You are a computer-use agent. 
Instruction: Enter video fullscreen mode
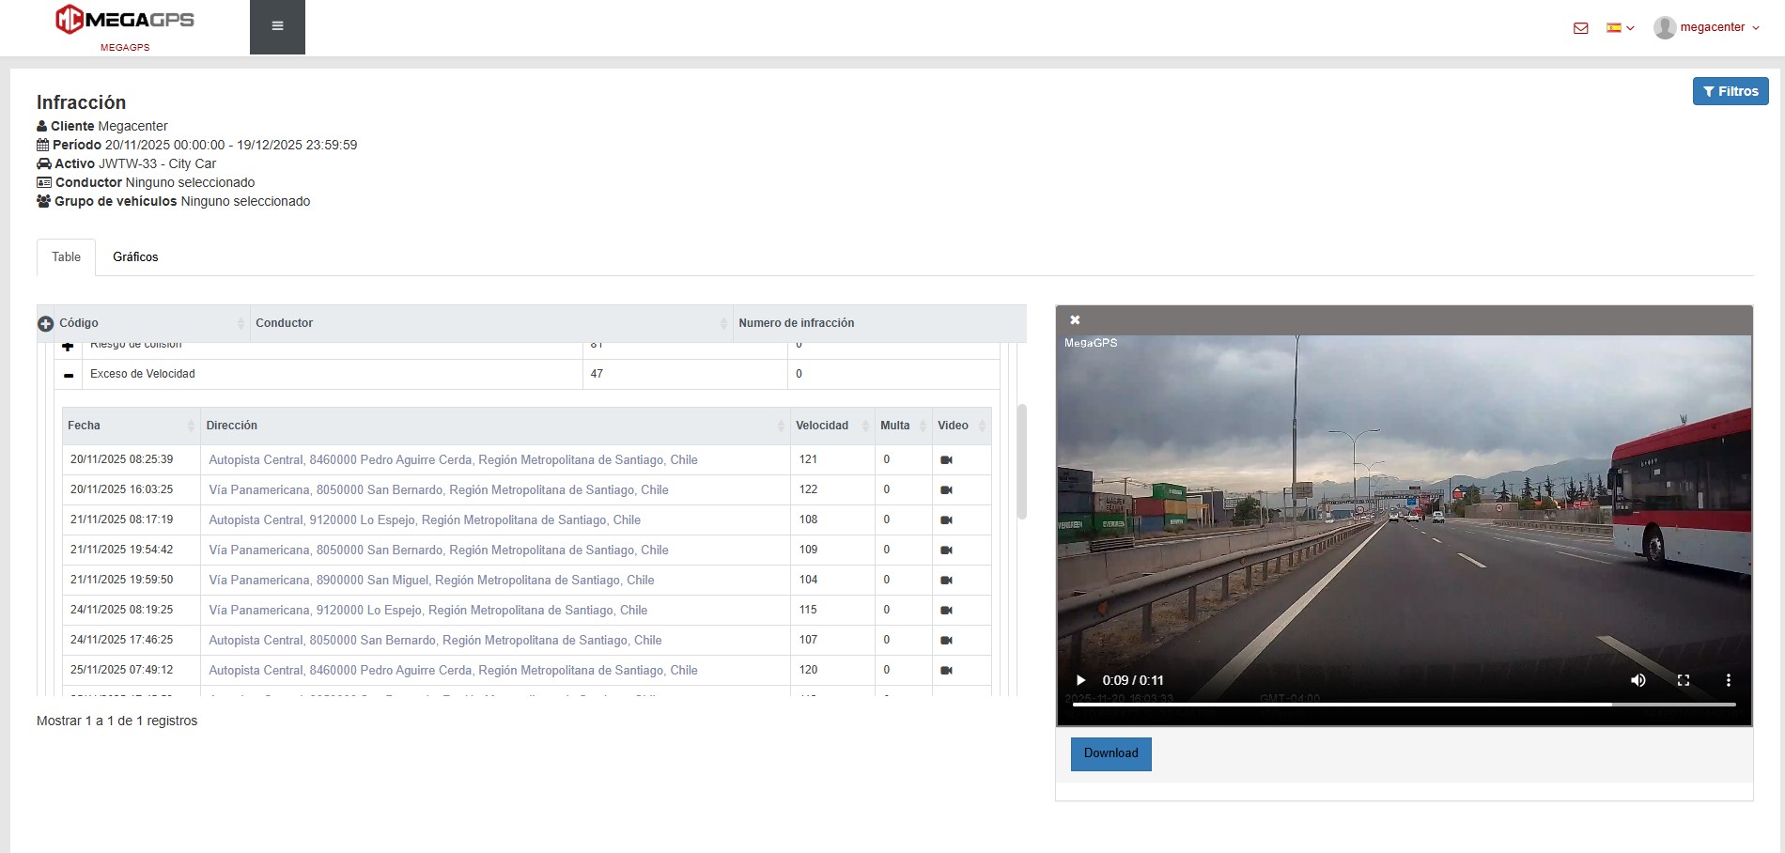1683,680
